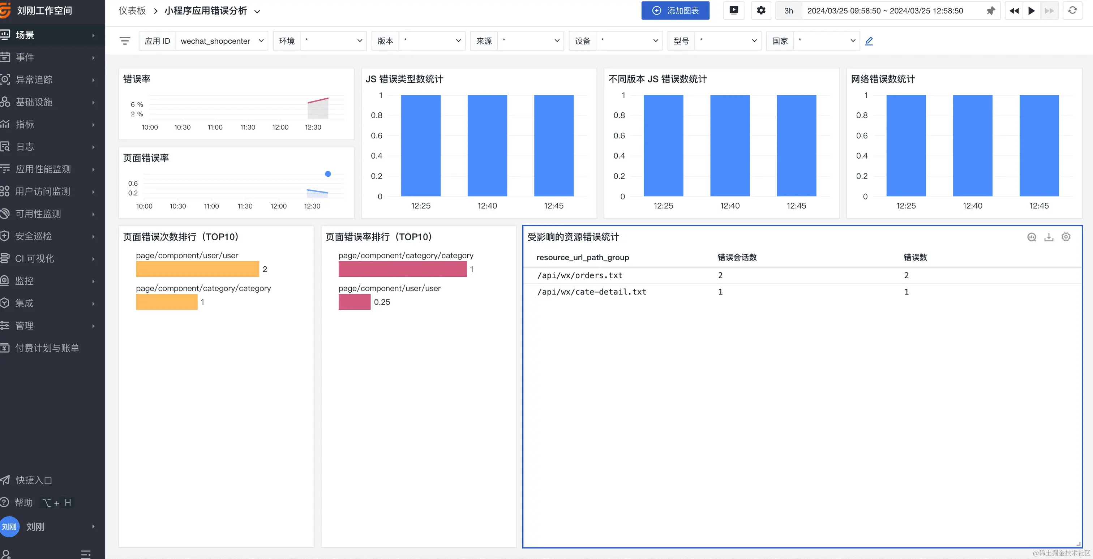The height and width of the screenshot is (559, 1093).
Task: Open the 用户访问监测 sidebar menu
Action: (x=42, y=191)
